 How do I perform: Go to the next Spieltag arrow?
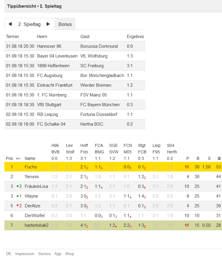48,24
